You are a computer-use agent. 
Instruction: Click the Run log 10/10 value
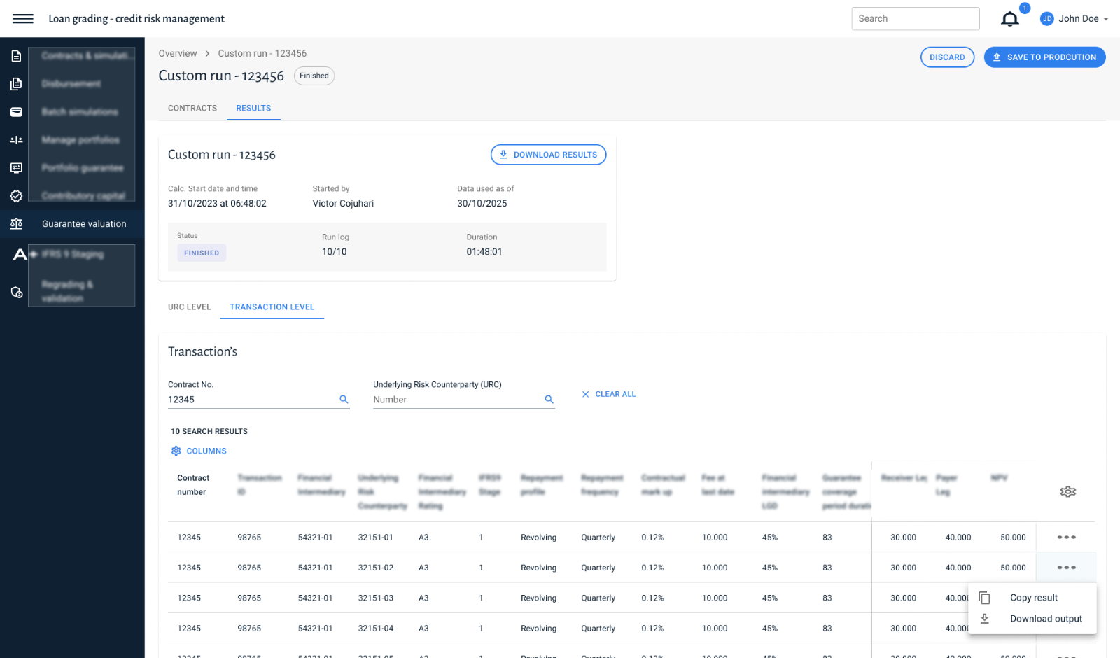click(334, 252)
